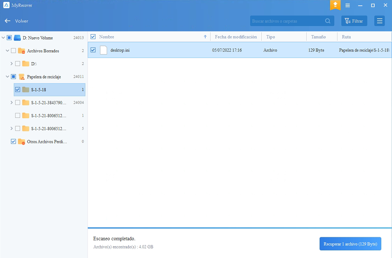Click the S-1-5-18 folder icon

coord(25,90)
